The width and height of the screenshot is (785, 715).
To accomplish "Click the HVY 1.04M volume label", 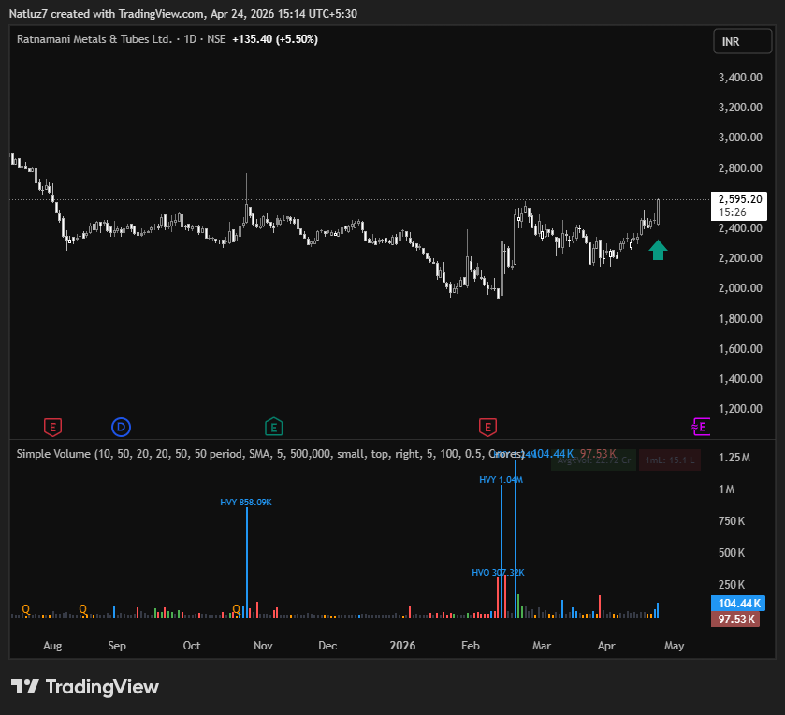I will click(501, 480).
